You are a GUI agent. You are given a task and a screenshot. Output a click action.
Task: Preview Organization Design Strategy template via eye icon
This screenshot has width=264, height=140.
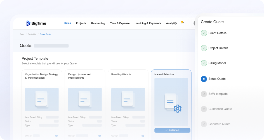pos(56,136)
